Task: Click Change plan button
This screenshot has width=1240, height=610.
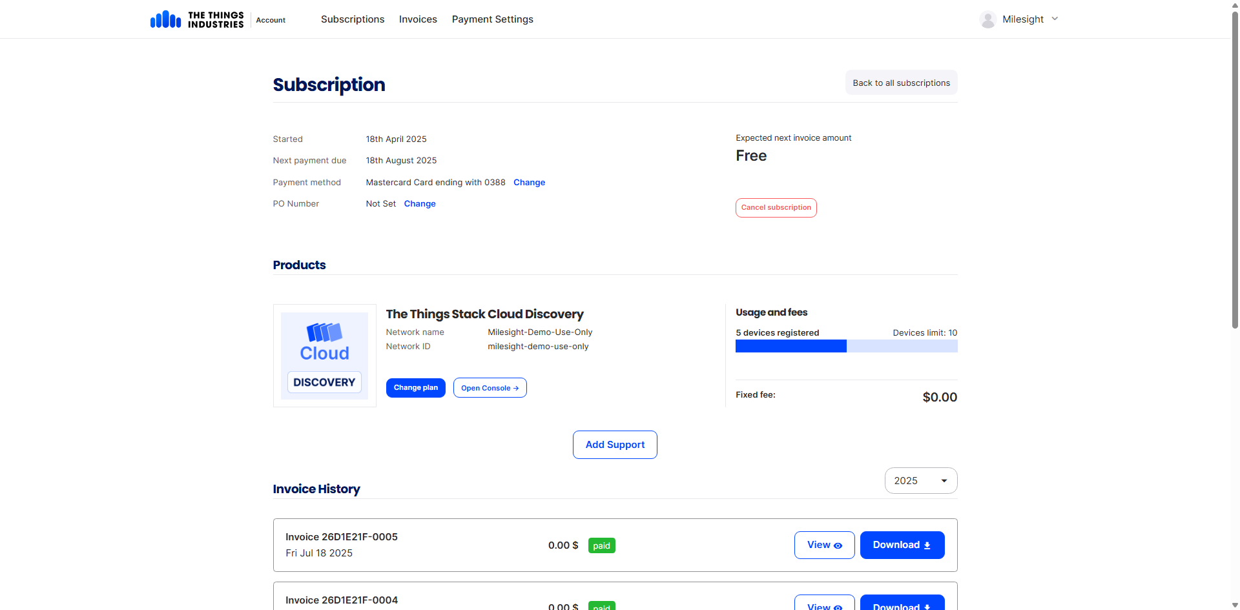Action: pos(415,388)
